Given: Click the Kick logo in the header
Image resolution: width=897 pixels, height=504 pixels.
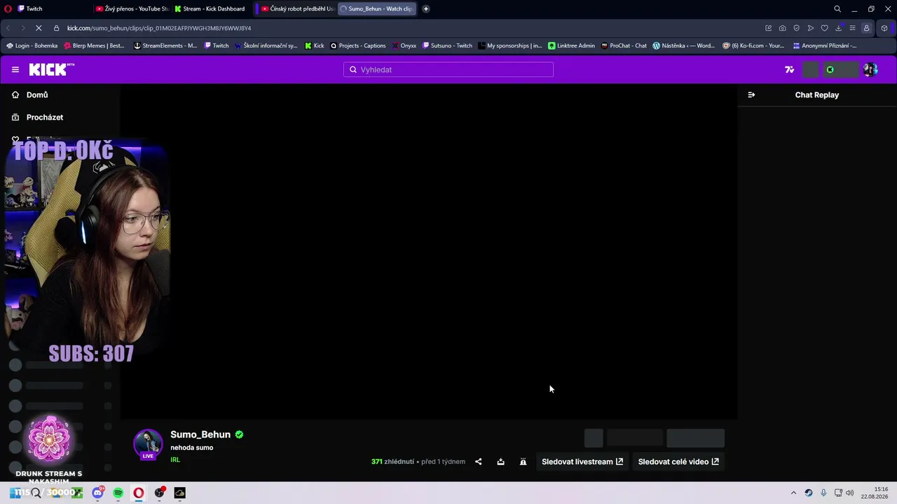Looking at the screenshot, I should [x=51, y=69].
